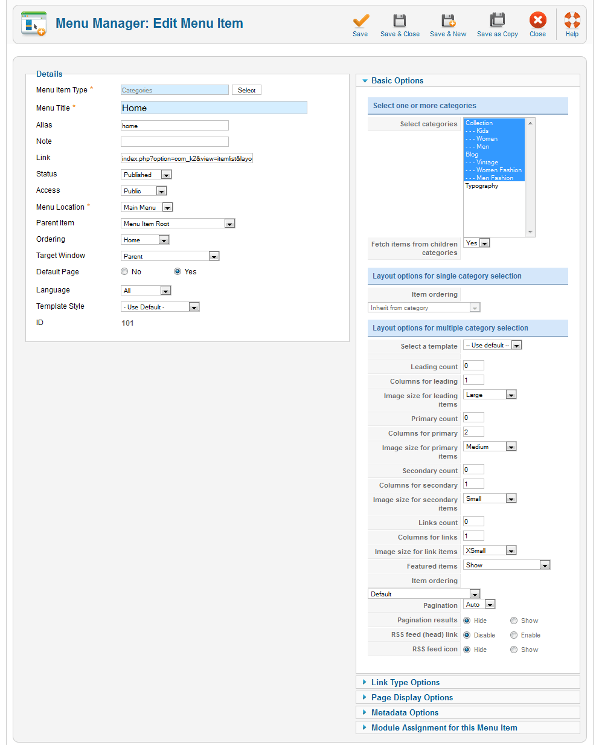Click Save as Copy icon
599x745 pixels.
click(x=498, y=21)
